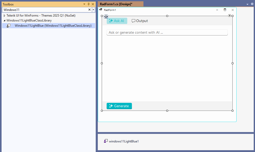Image resolution: width=255 pixels, height=152 pixels.
Task: Open the Toolbox window position dropdown
Action: (x=84, y=4)
